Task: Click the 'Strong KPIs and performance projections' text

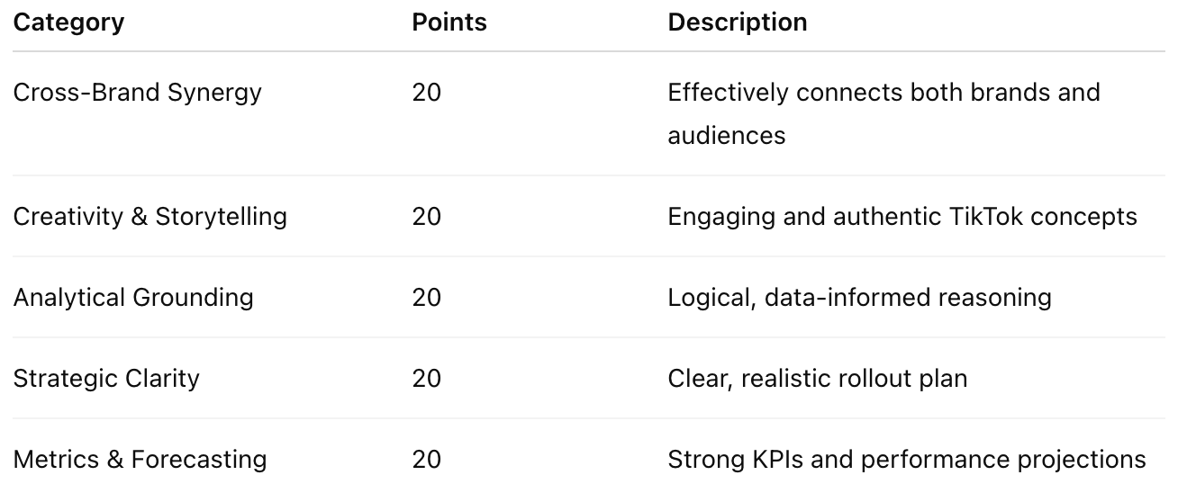Action: [x=906, y=460]
